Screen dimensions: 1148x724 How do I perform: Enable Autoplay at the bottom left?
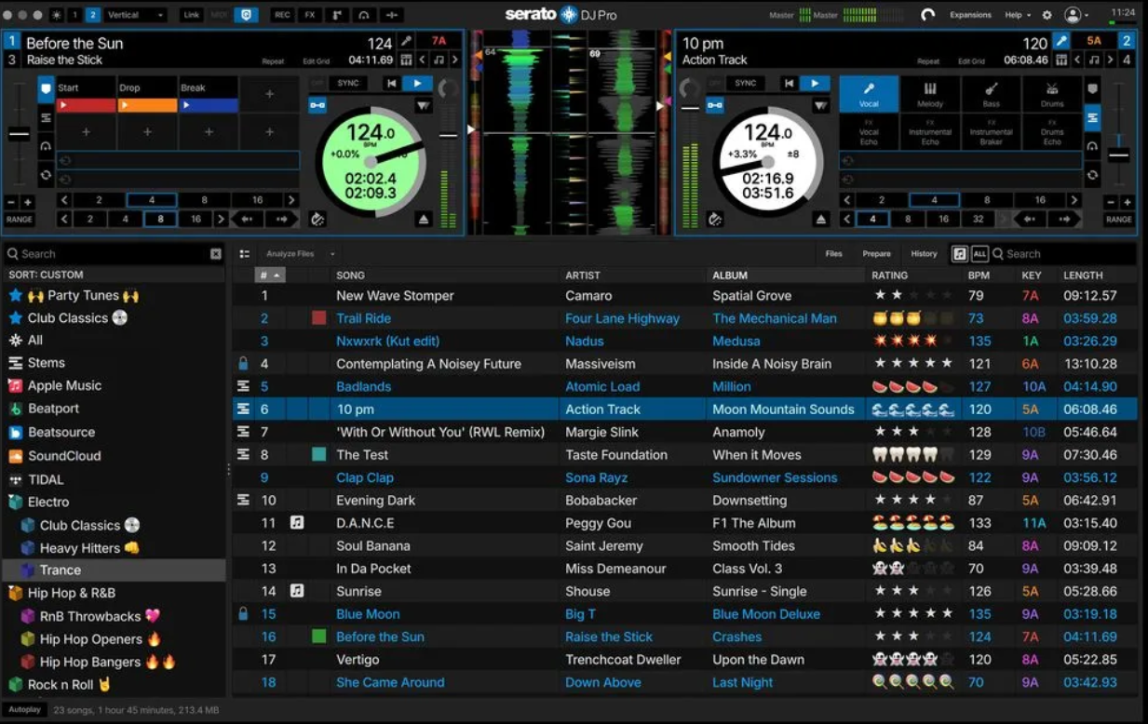25,710
